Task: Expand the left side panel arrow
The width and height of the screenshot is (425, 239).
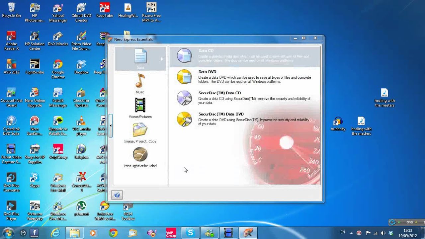Action: 111,125
